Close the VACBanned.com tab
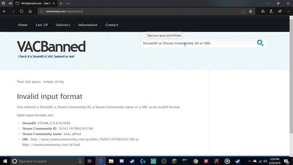Viewport: 293px width, 165px height. point(54,3)
